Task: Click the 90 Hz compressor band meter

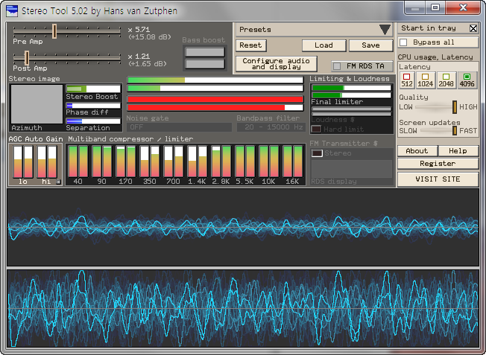Action: click(x=102, y=161)
